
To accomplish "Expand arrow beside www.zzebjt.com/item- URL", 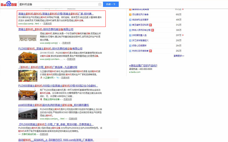I will [x=64, y=59].
